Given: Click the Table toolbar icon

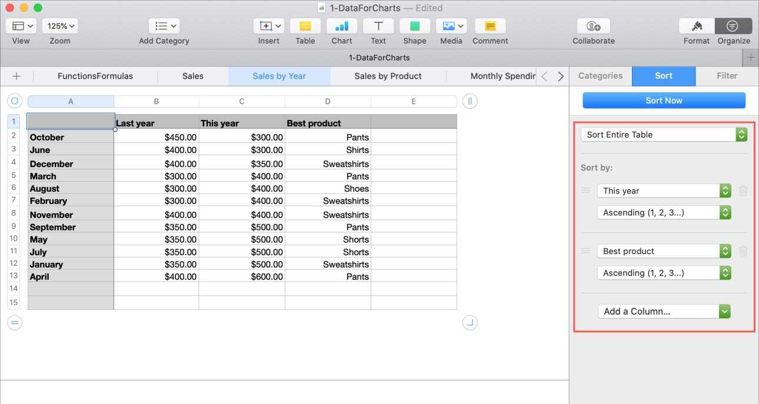Looking at the screenshot, I should [305, 26].
